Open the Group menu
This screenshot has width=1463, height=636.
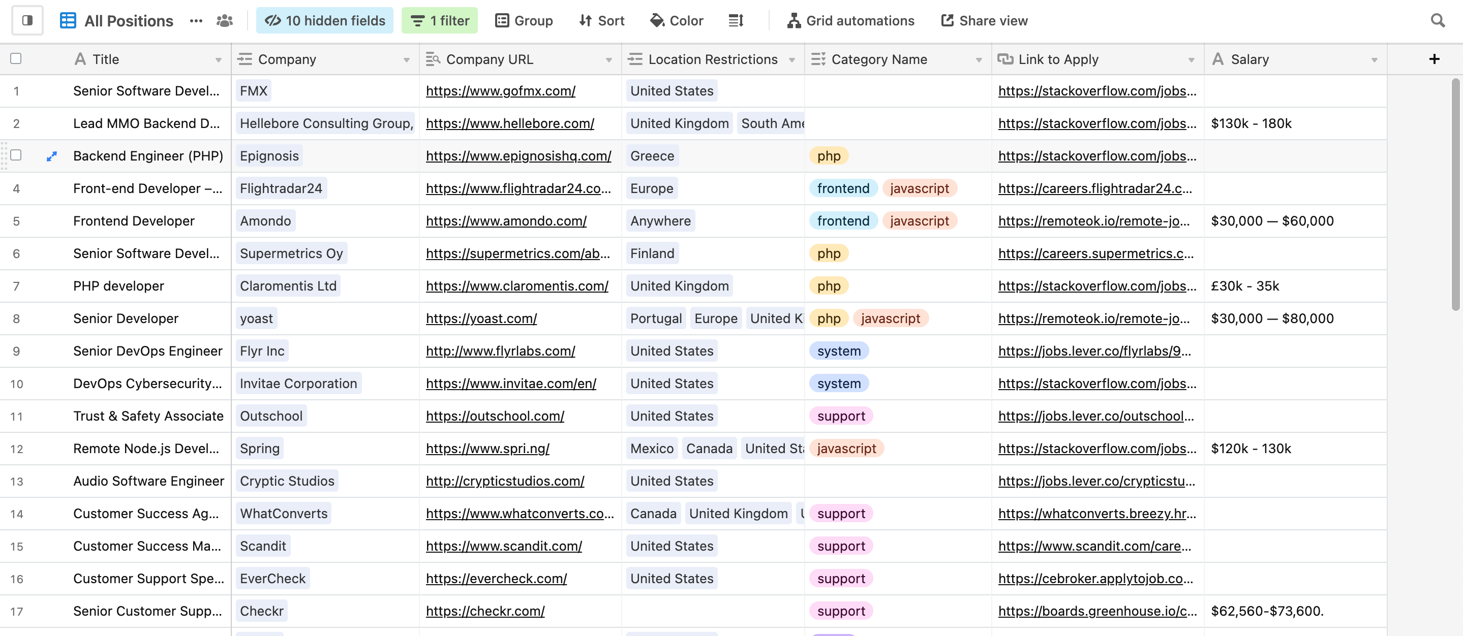[524, 20]
